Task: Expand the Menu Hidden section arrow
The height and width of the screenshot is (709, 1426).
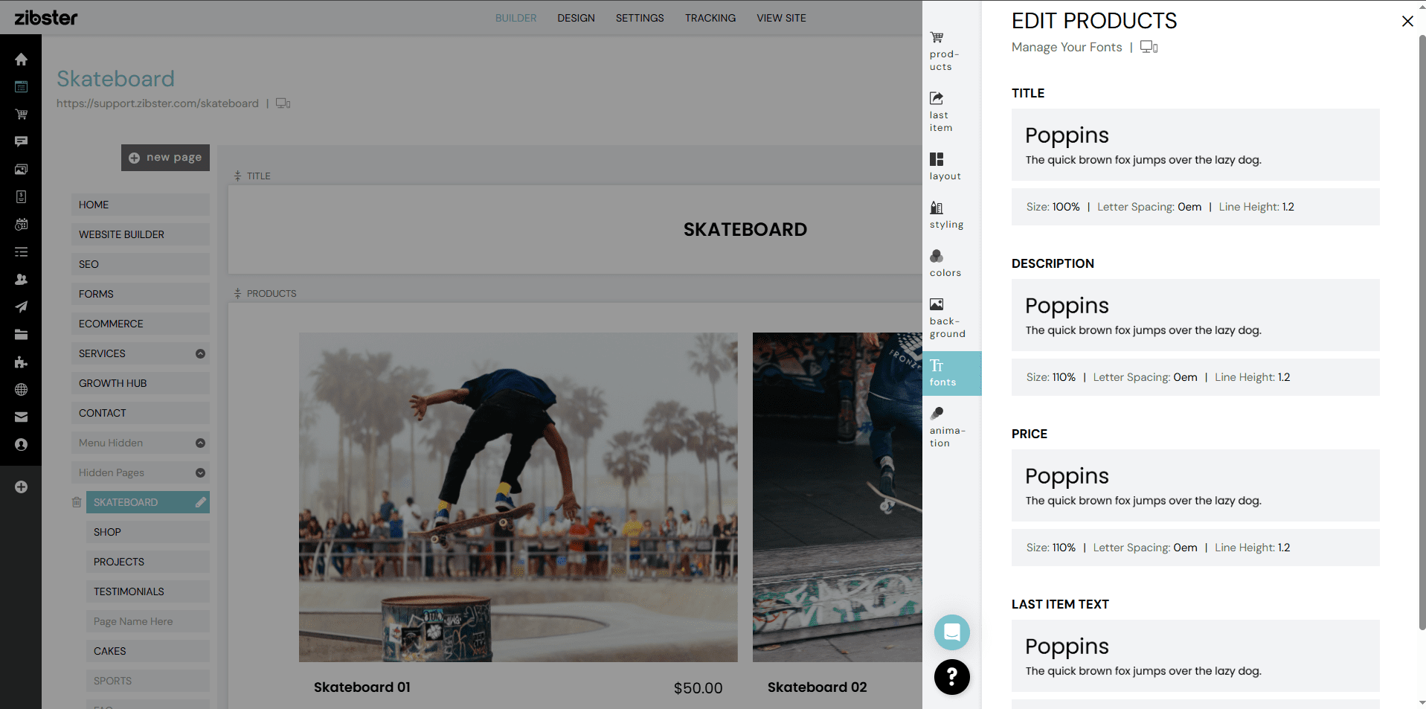Action: (200, 443)
